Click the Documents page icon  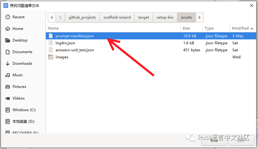tap(8, 52)
